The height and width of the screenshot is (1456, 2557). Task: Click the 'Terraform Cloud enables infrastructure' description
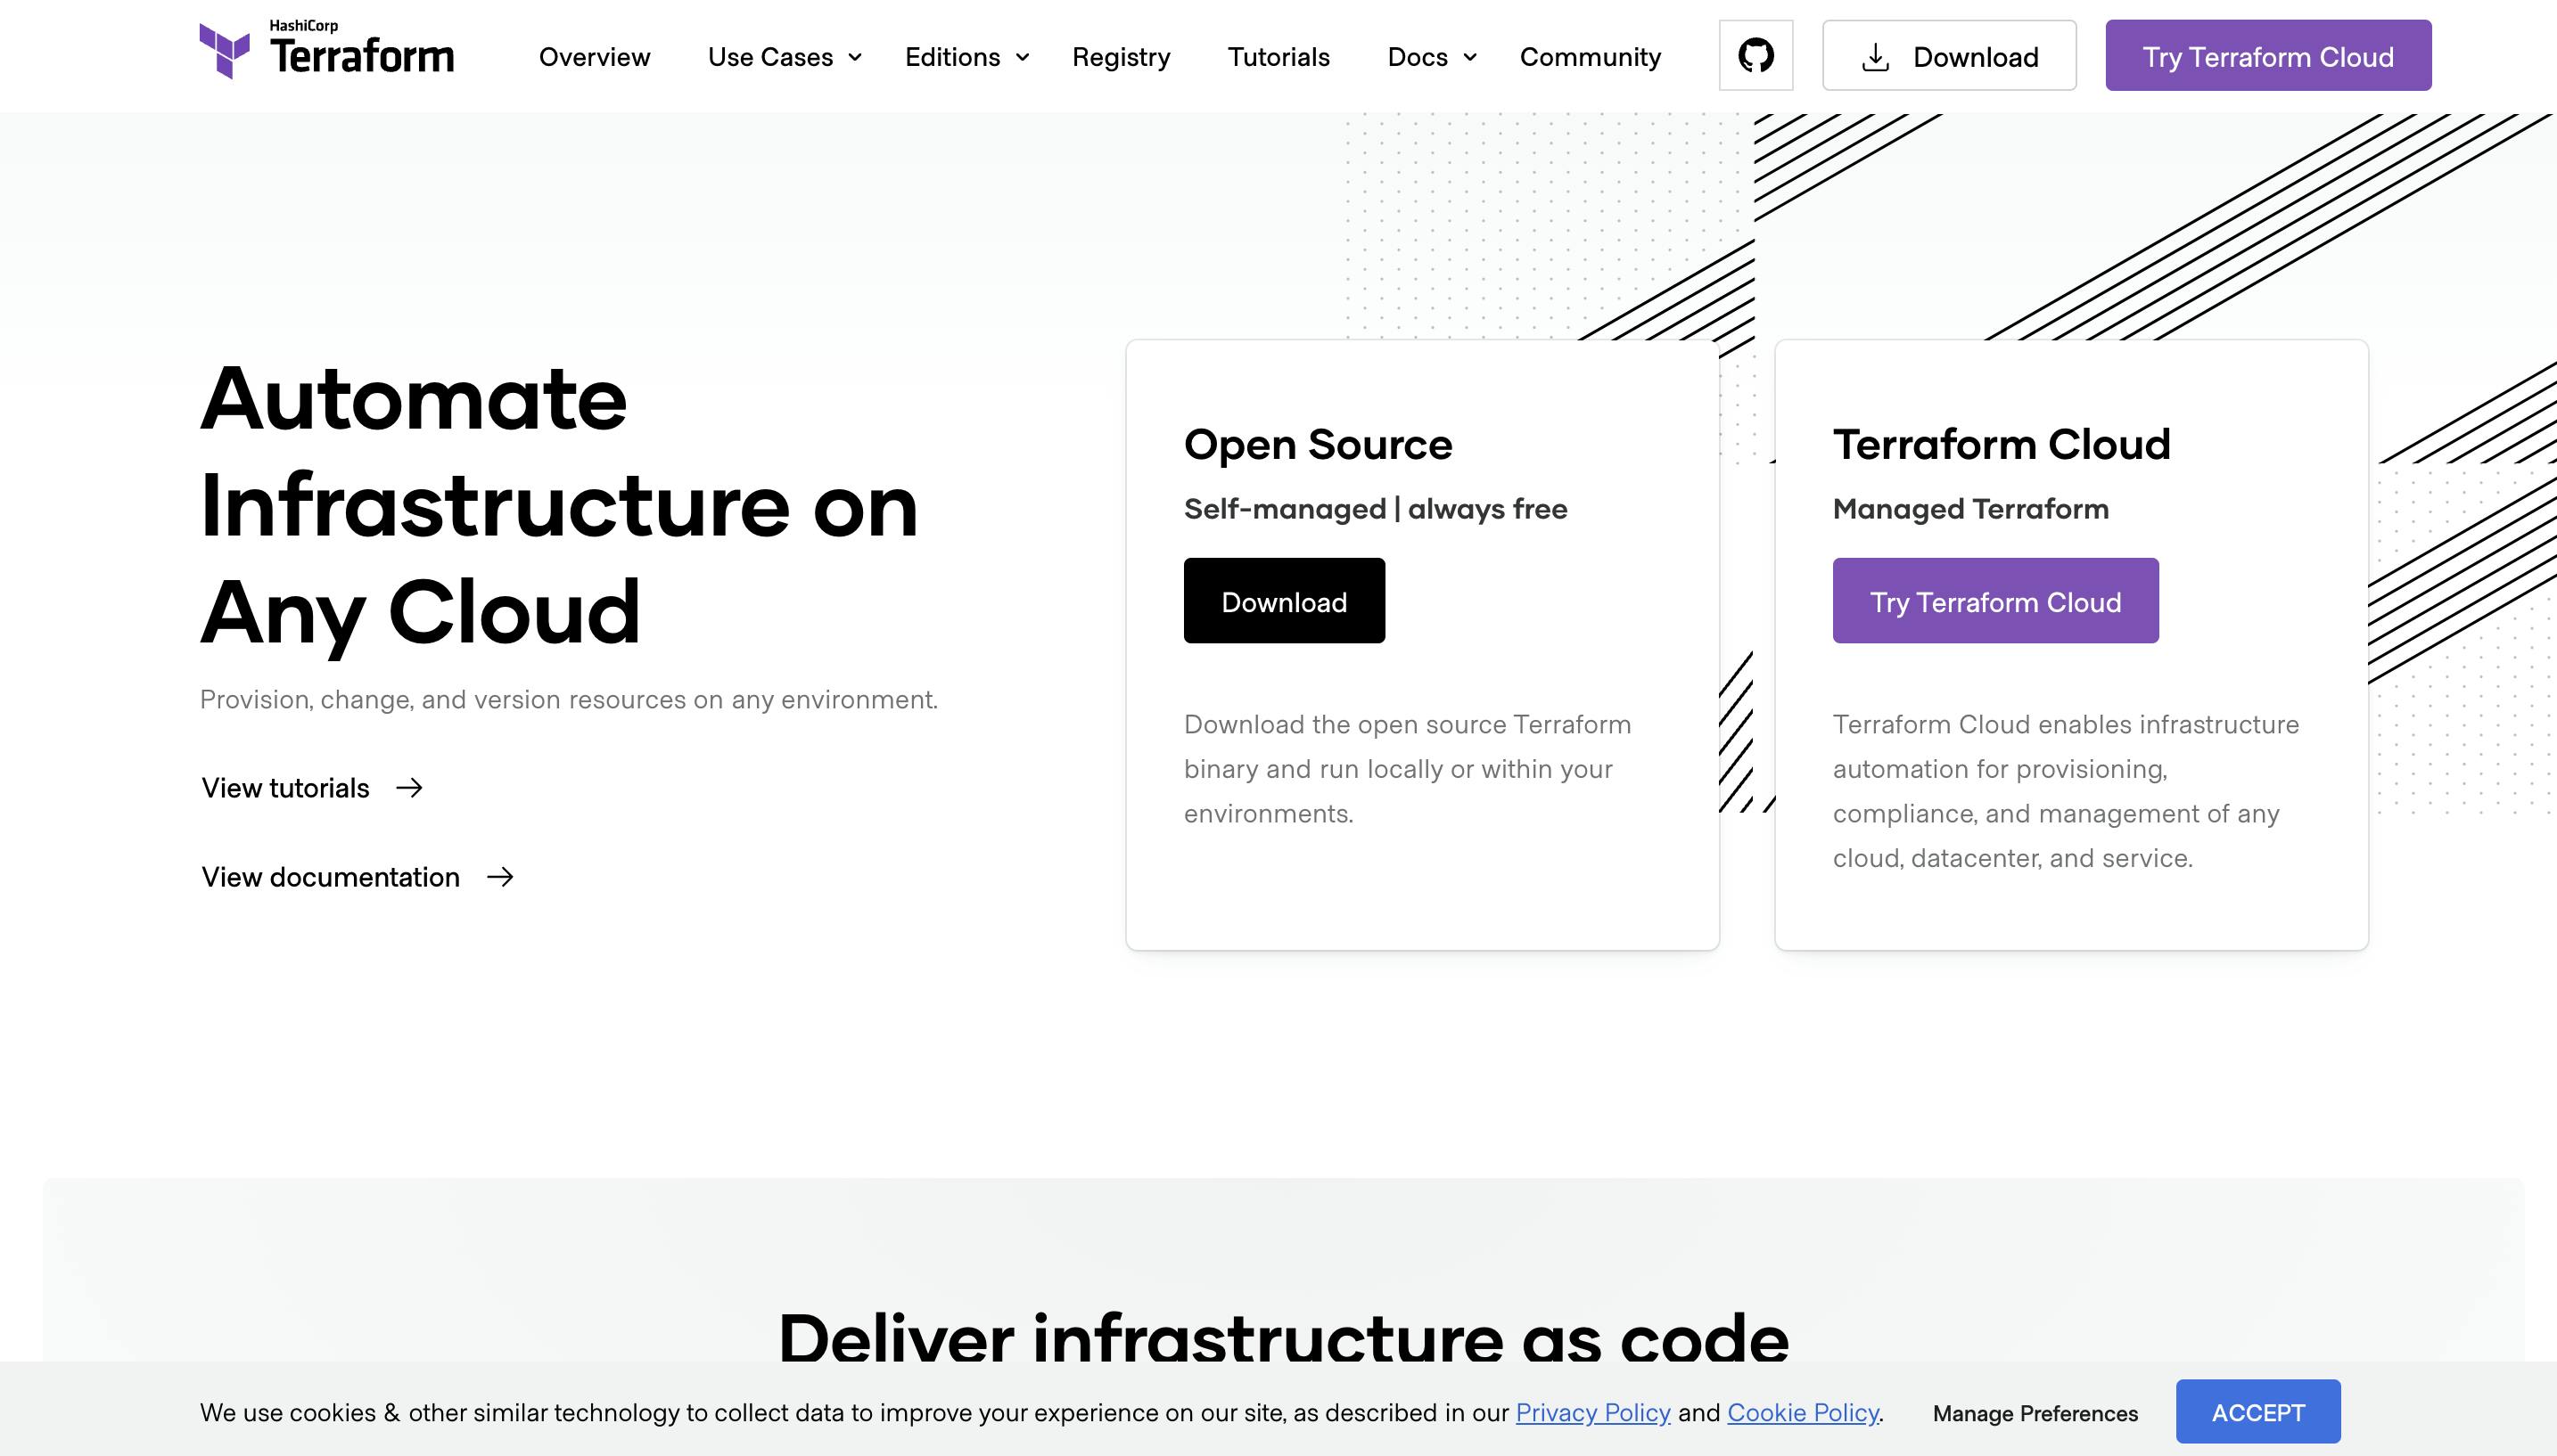point(2066,791)
